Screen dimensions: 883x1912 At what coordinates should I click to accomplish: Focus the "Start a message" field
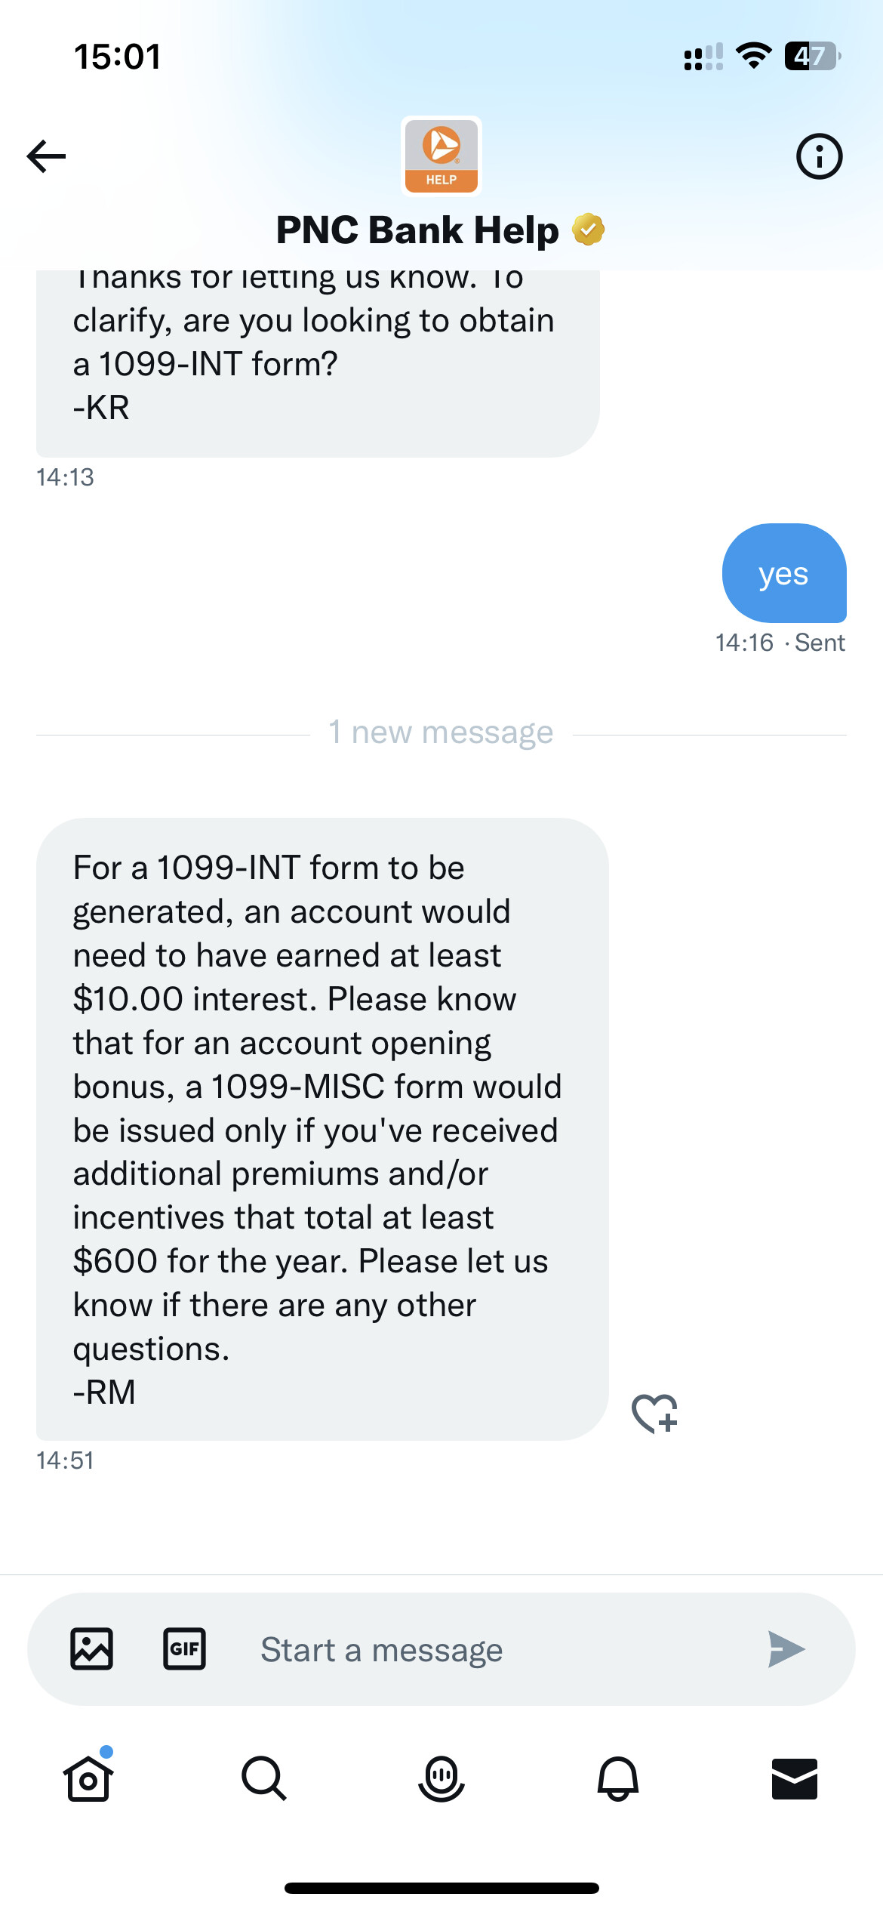(x=483, y=1650)
